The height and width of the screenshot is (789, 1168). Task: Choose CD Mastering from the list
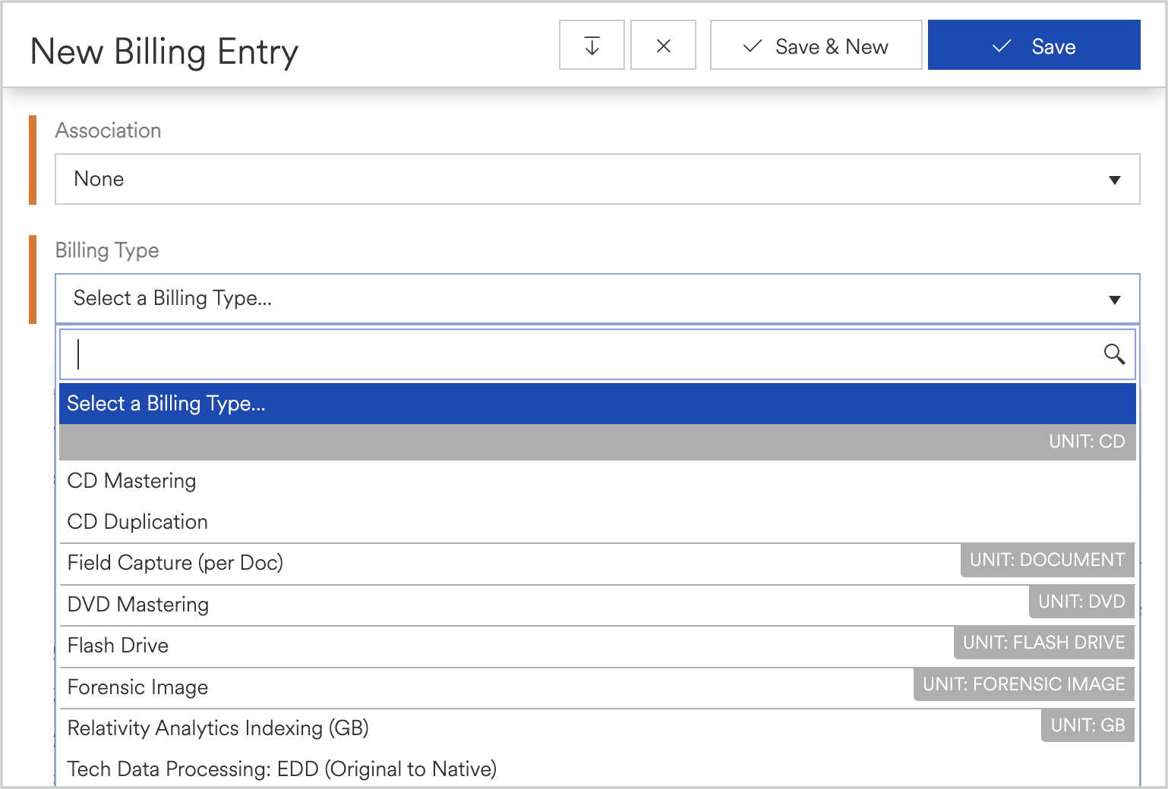[x=597, y=481]
